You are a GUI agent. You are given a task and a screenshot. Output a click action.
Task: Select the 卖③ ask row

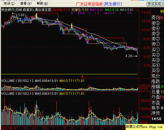157,34
